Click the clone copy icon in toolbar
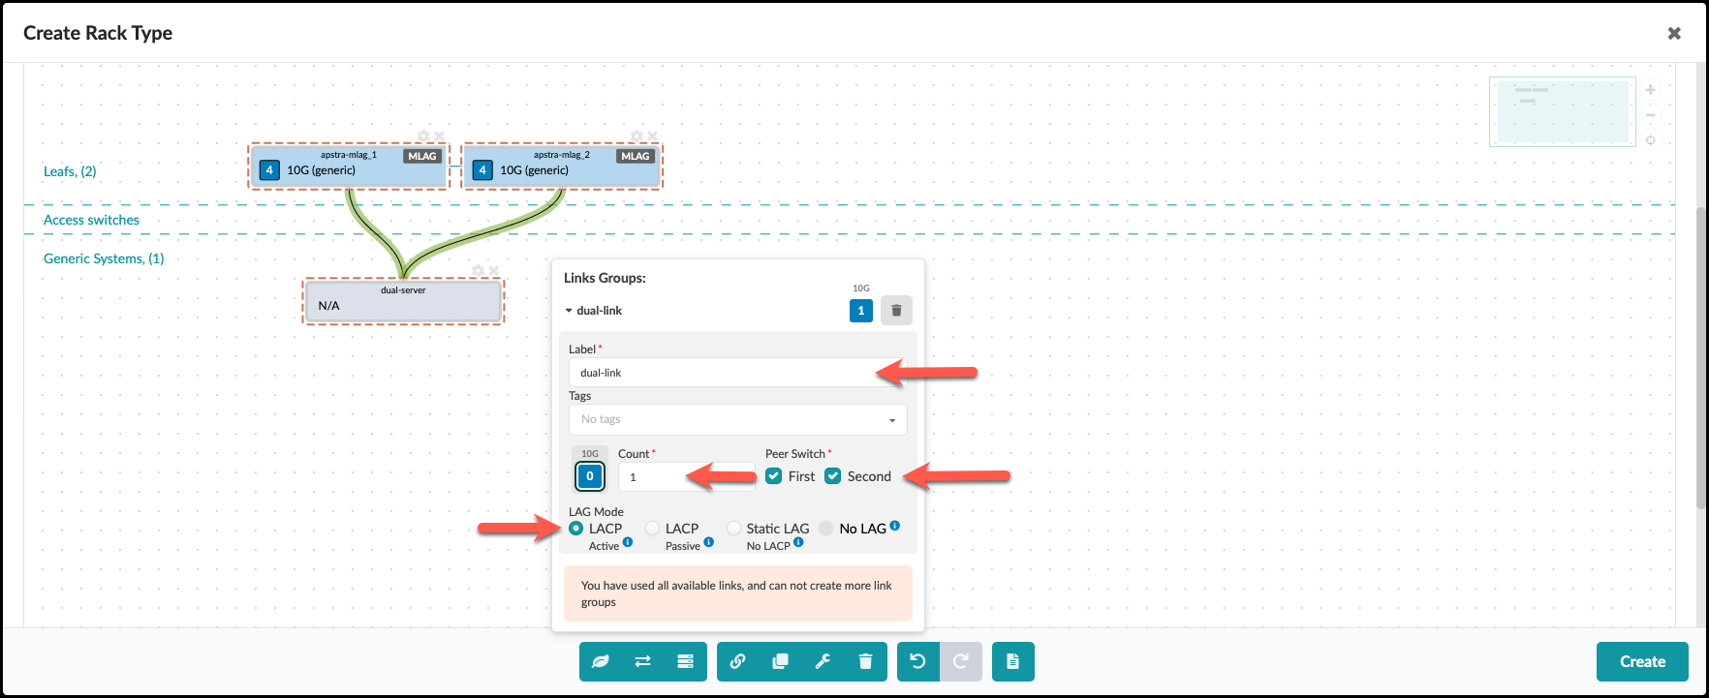The width and height of the screenshot is (1709, 698). point(780,662)
